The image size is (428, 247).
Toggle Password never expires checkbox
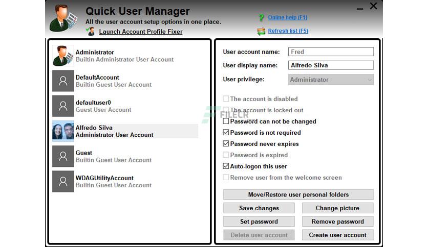coord(226,143)
